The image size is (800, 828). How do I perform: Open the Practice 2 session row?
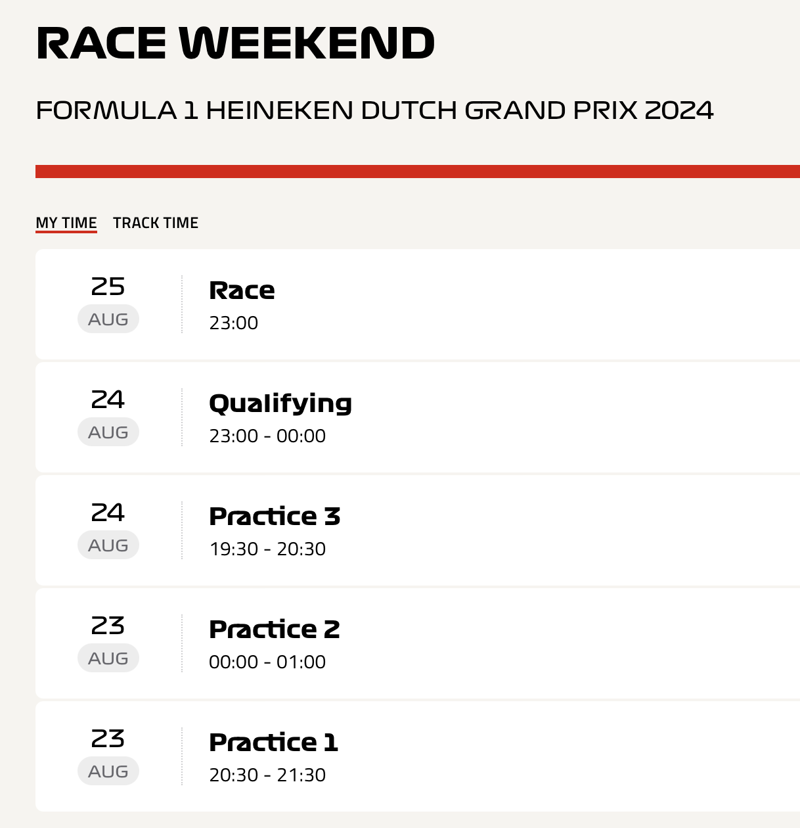418,643
